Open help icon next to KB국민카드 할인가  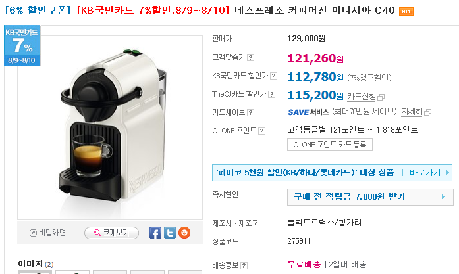point(273,76)
